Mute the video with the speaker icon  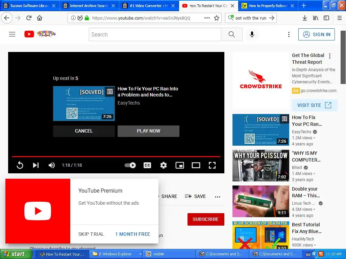tap(52, 165)
